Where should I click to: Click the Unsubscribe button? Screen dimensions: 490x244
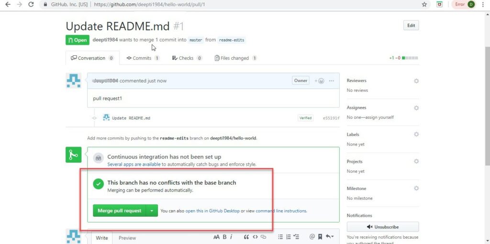coord(383,227)
